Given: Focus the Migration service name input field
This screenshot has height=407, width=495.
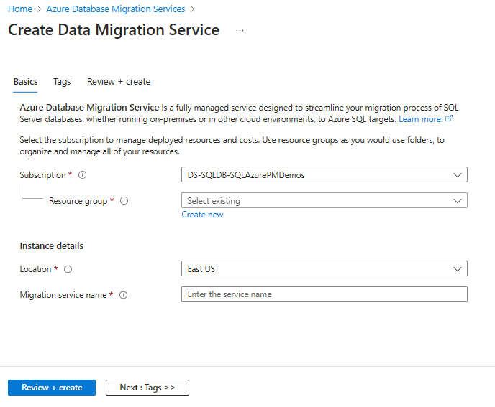Looking at the screenshot, I should (324, 294).
